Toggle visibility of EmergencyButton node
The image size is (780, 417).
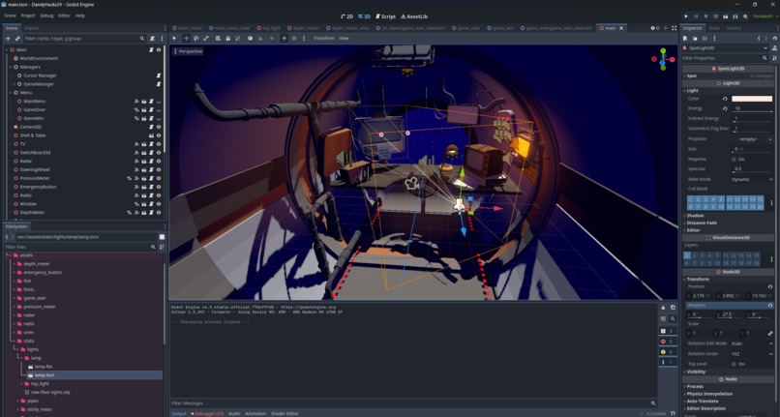159,187
